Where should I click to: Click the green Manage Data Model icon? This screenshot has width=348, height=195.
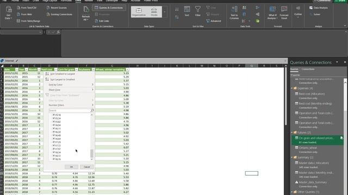pos(257,21)
